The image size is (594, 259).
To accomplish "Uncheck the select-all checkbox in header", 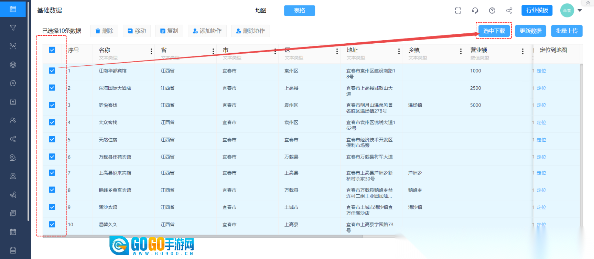I will 52,50.
